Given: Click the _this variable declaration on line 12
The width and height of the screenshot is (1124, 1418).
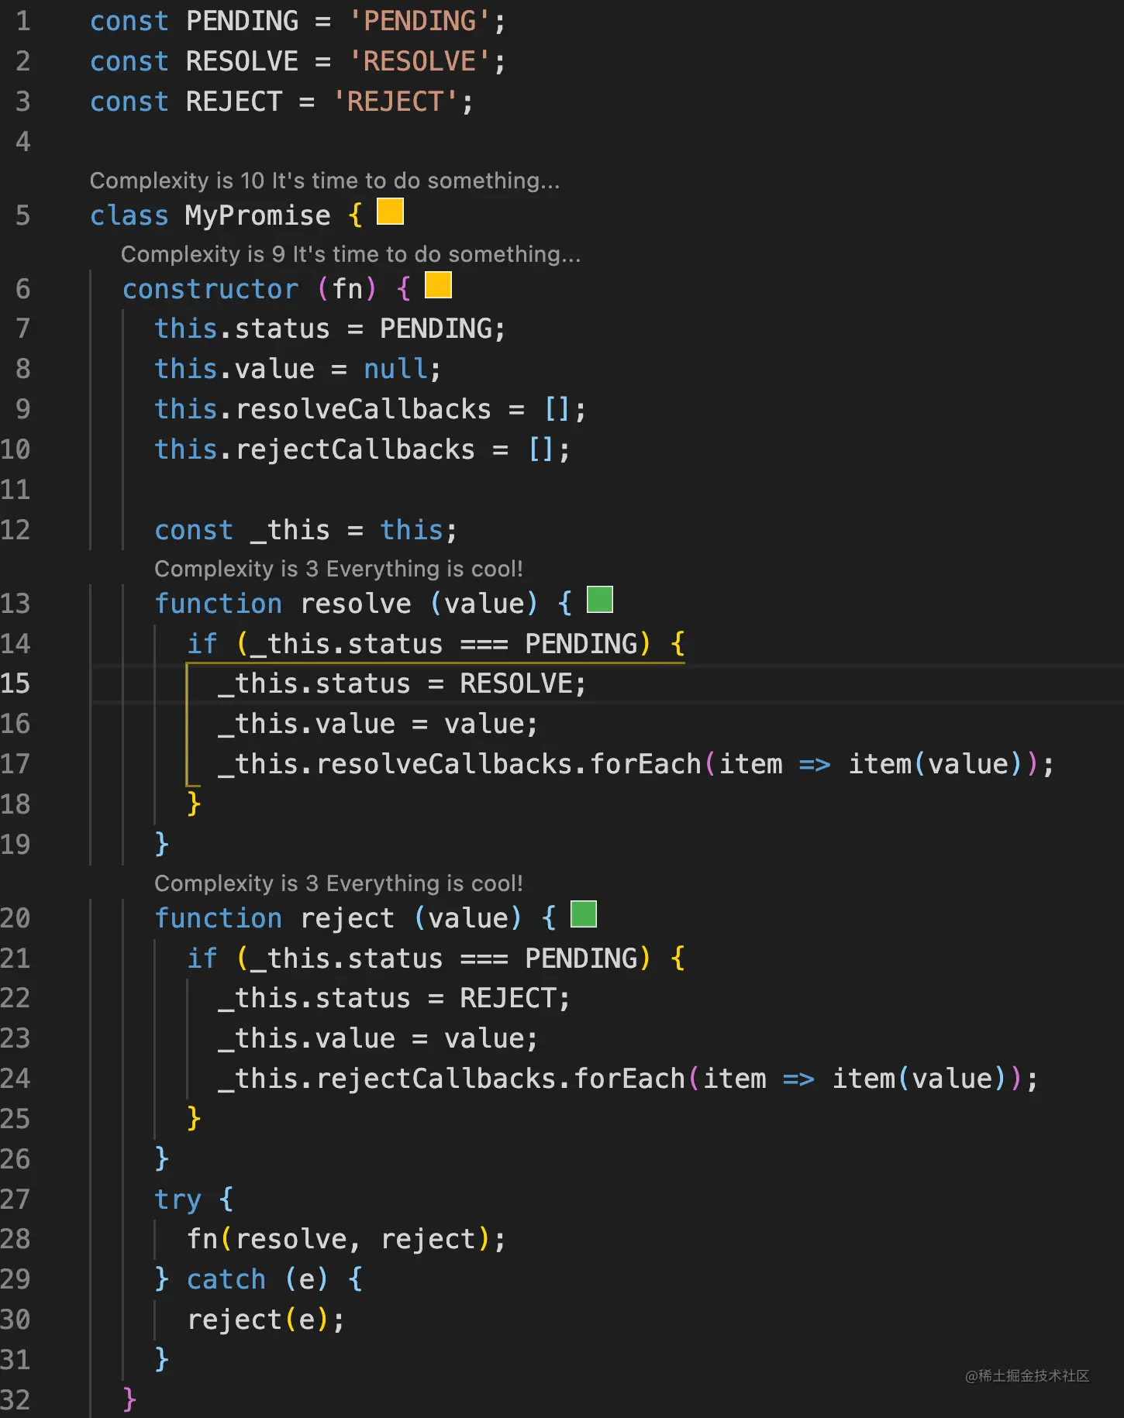Looking at the screenshot, I should 290,530.
